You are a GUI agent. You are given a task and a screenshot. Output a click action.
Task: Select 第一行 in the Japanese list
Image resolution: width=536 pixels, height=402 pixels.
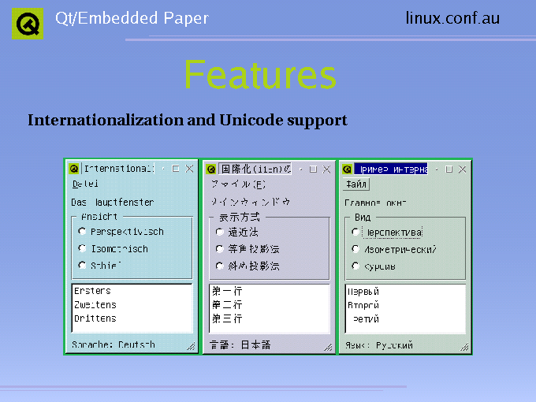pyautogui.click(x=227, y=291)
